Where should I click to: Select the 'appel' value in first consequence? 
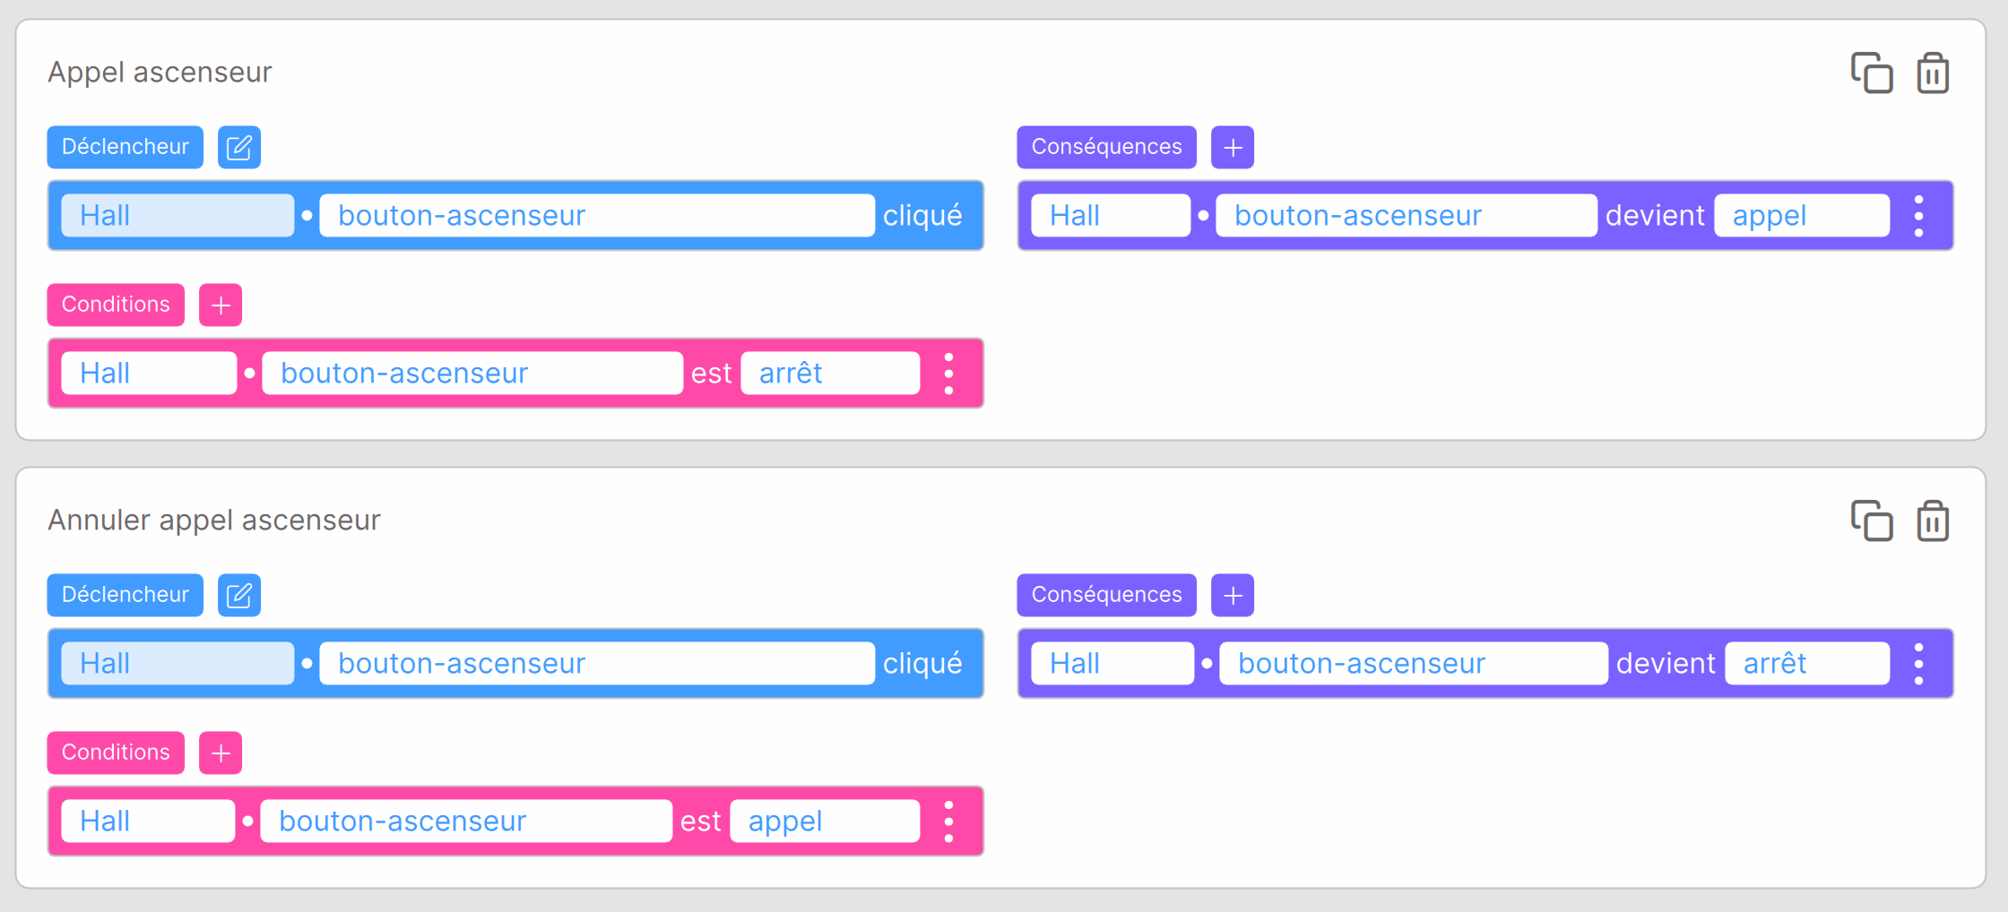1801,216
